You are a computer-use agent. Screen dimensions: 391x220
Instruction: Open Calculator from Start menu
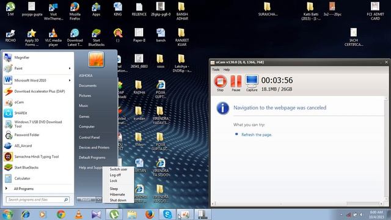[x=37, y=178]
